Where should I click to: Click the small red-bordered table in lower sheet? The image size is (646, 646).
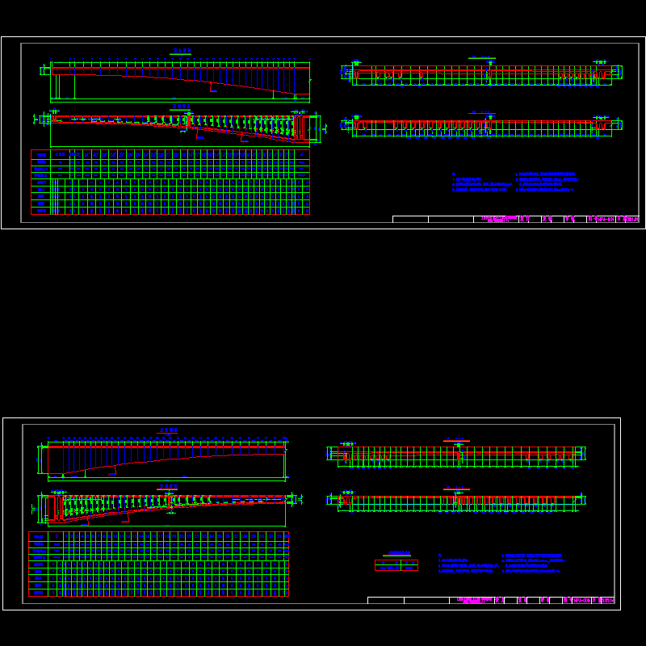coord(396,565)
